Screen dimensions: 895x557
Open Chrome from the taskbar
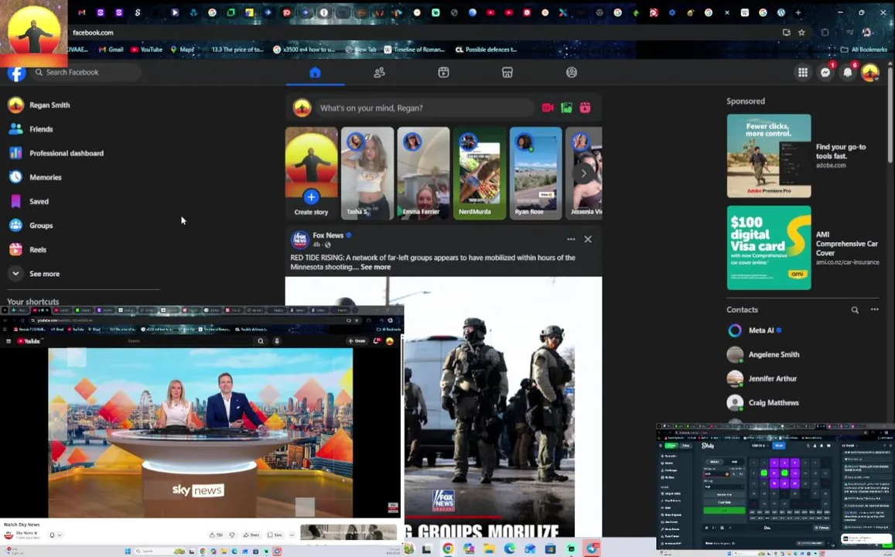pyautogui.click(x=448, y=549)
